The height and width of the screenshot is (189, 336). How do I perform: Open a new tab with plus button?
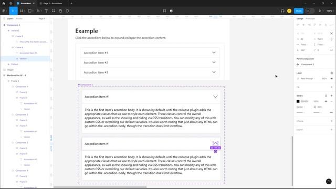[x=71, y=4]
